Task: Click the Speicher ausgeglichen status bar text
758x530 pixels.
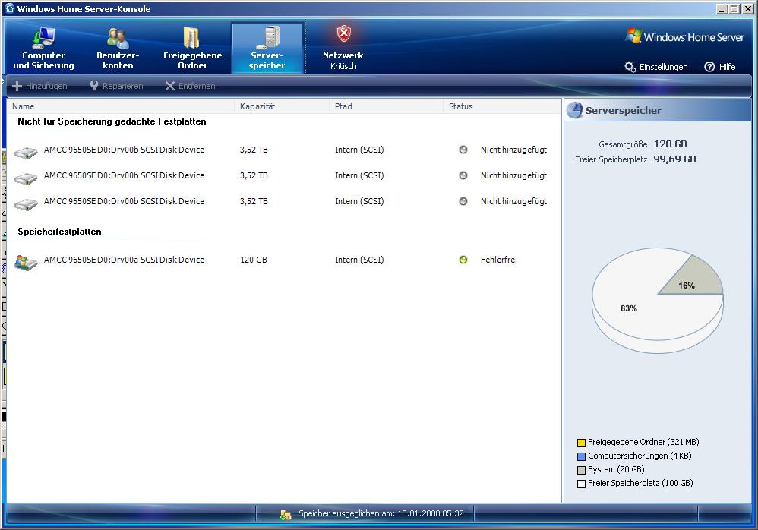Action: coord(381,513)
